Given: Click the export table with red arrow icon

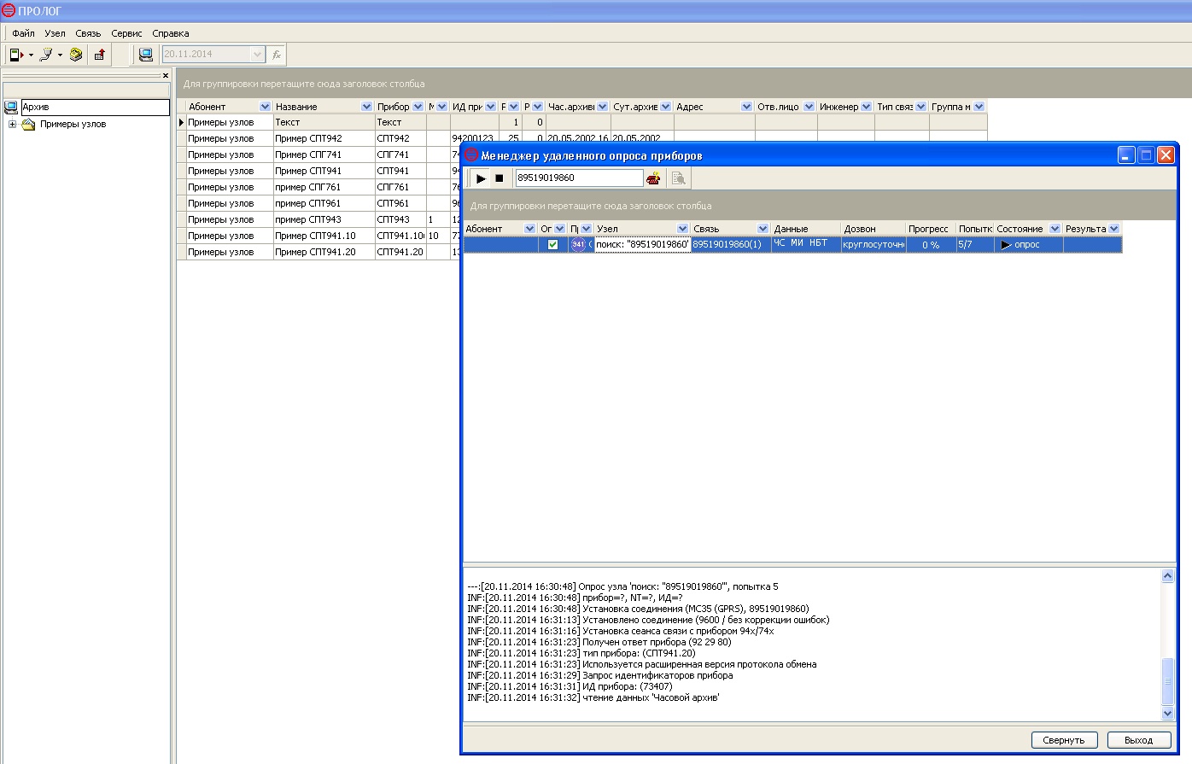Looking at the screenshot, I should (x=99, y=55).
